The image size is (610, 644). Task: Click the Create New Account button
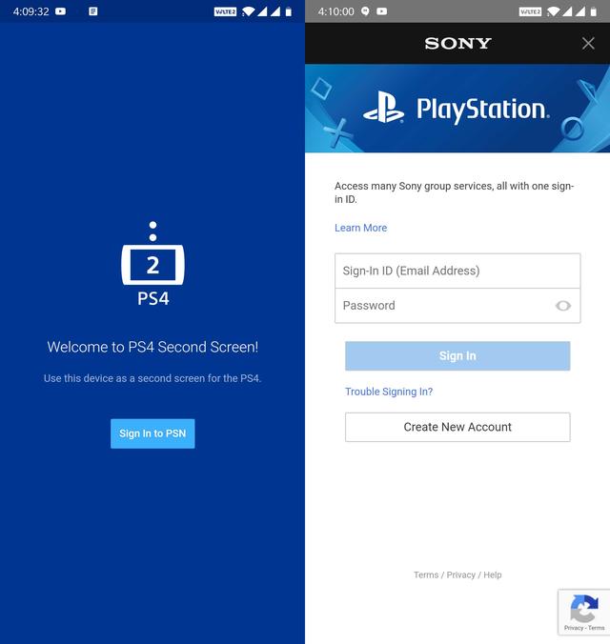pos(457,427)
